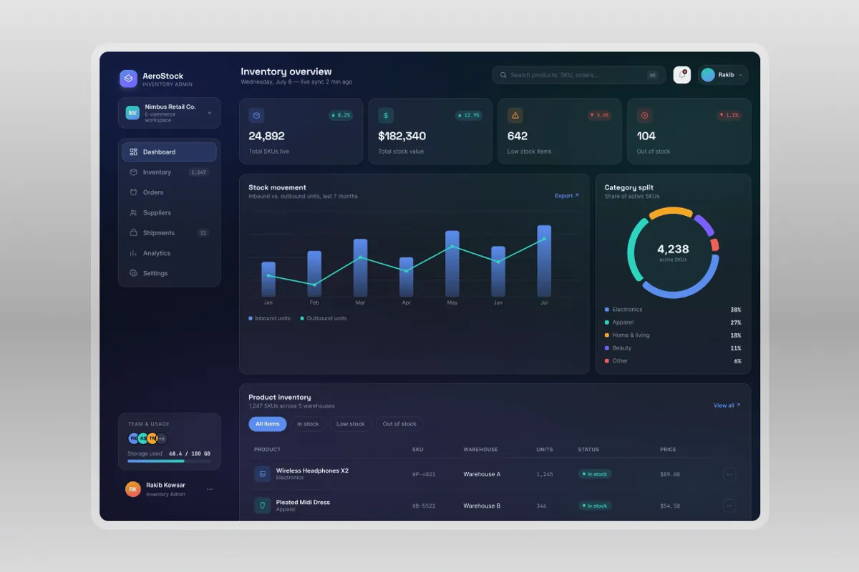Export the Stock movement chart
The height and width of the screenshot is (572, 859).
[567, 196]
